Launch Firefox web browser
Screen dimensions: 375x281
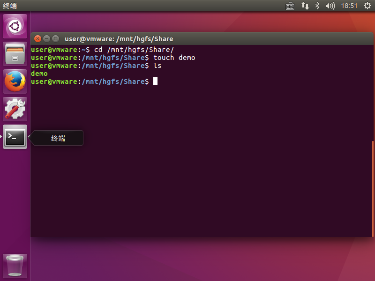15,81
